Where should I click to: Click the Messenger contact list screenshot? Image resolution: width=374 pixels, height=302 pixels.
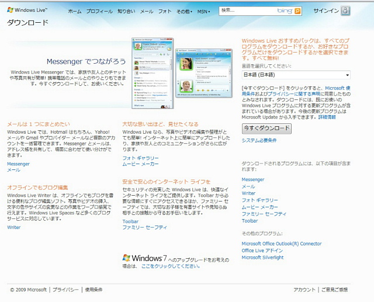click(153, 73)
